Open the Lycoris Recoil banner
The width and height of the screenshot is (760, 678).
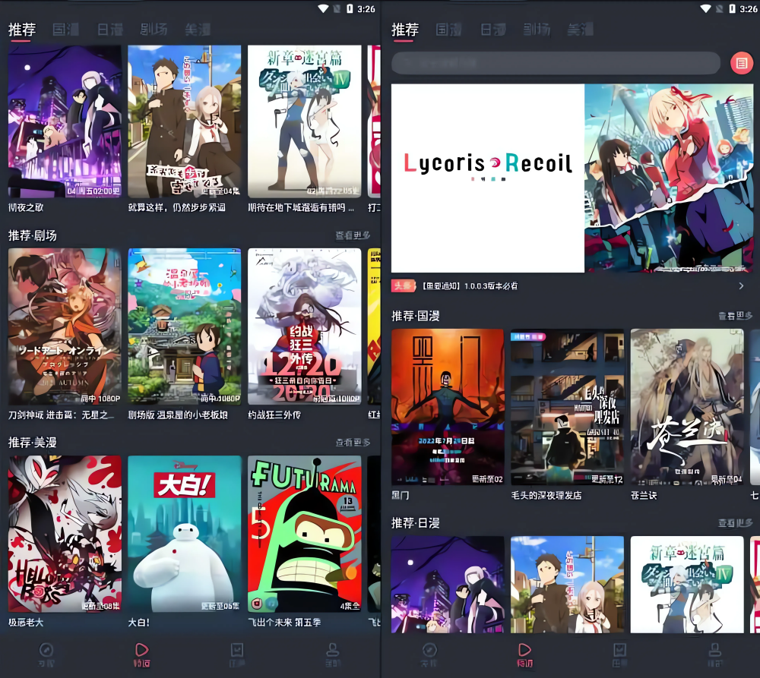[x=572, y=178]
